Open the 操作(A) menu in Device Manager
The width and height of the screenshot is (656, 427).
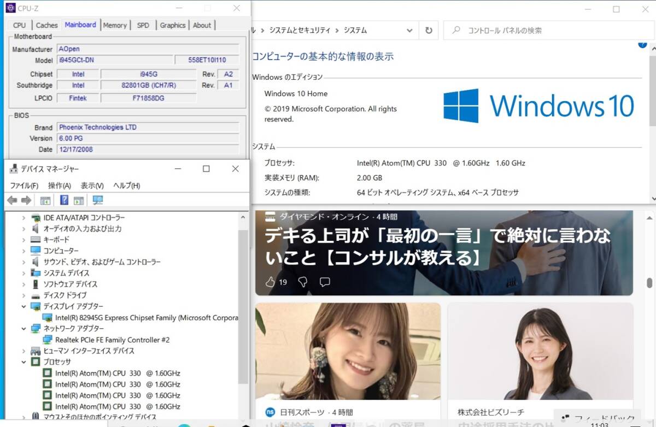(x=60, y=186)
